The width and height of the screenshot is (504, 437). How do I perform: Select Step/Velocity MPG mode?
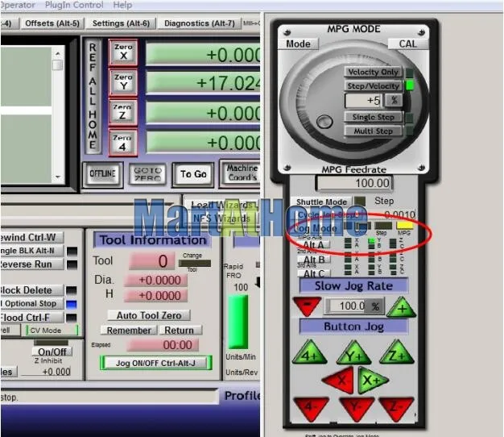pyautogui.click(x=373, y=86)
